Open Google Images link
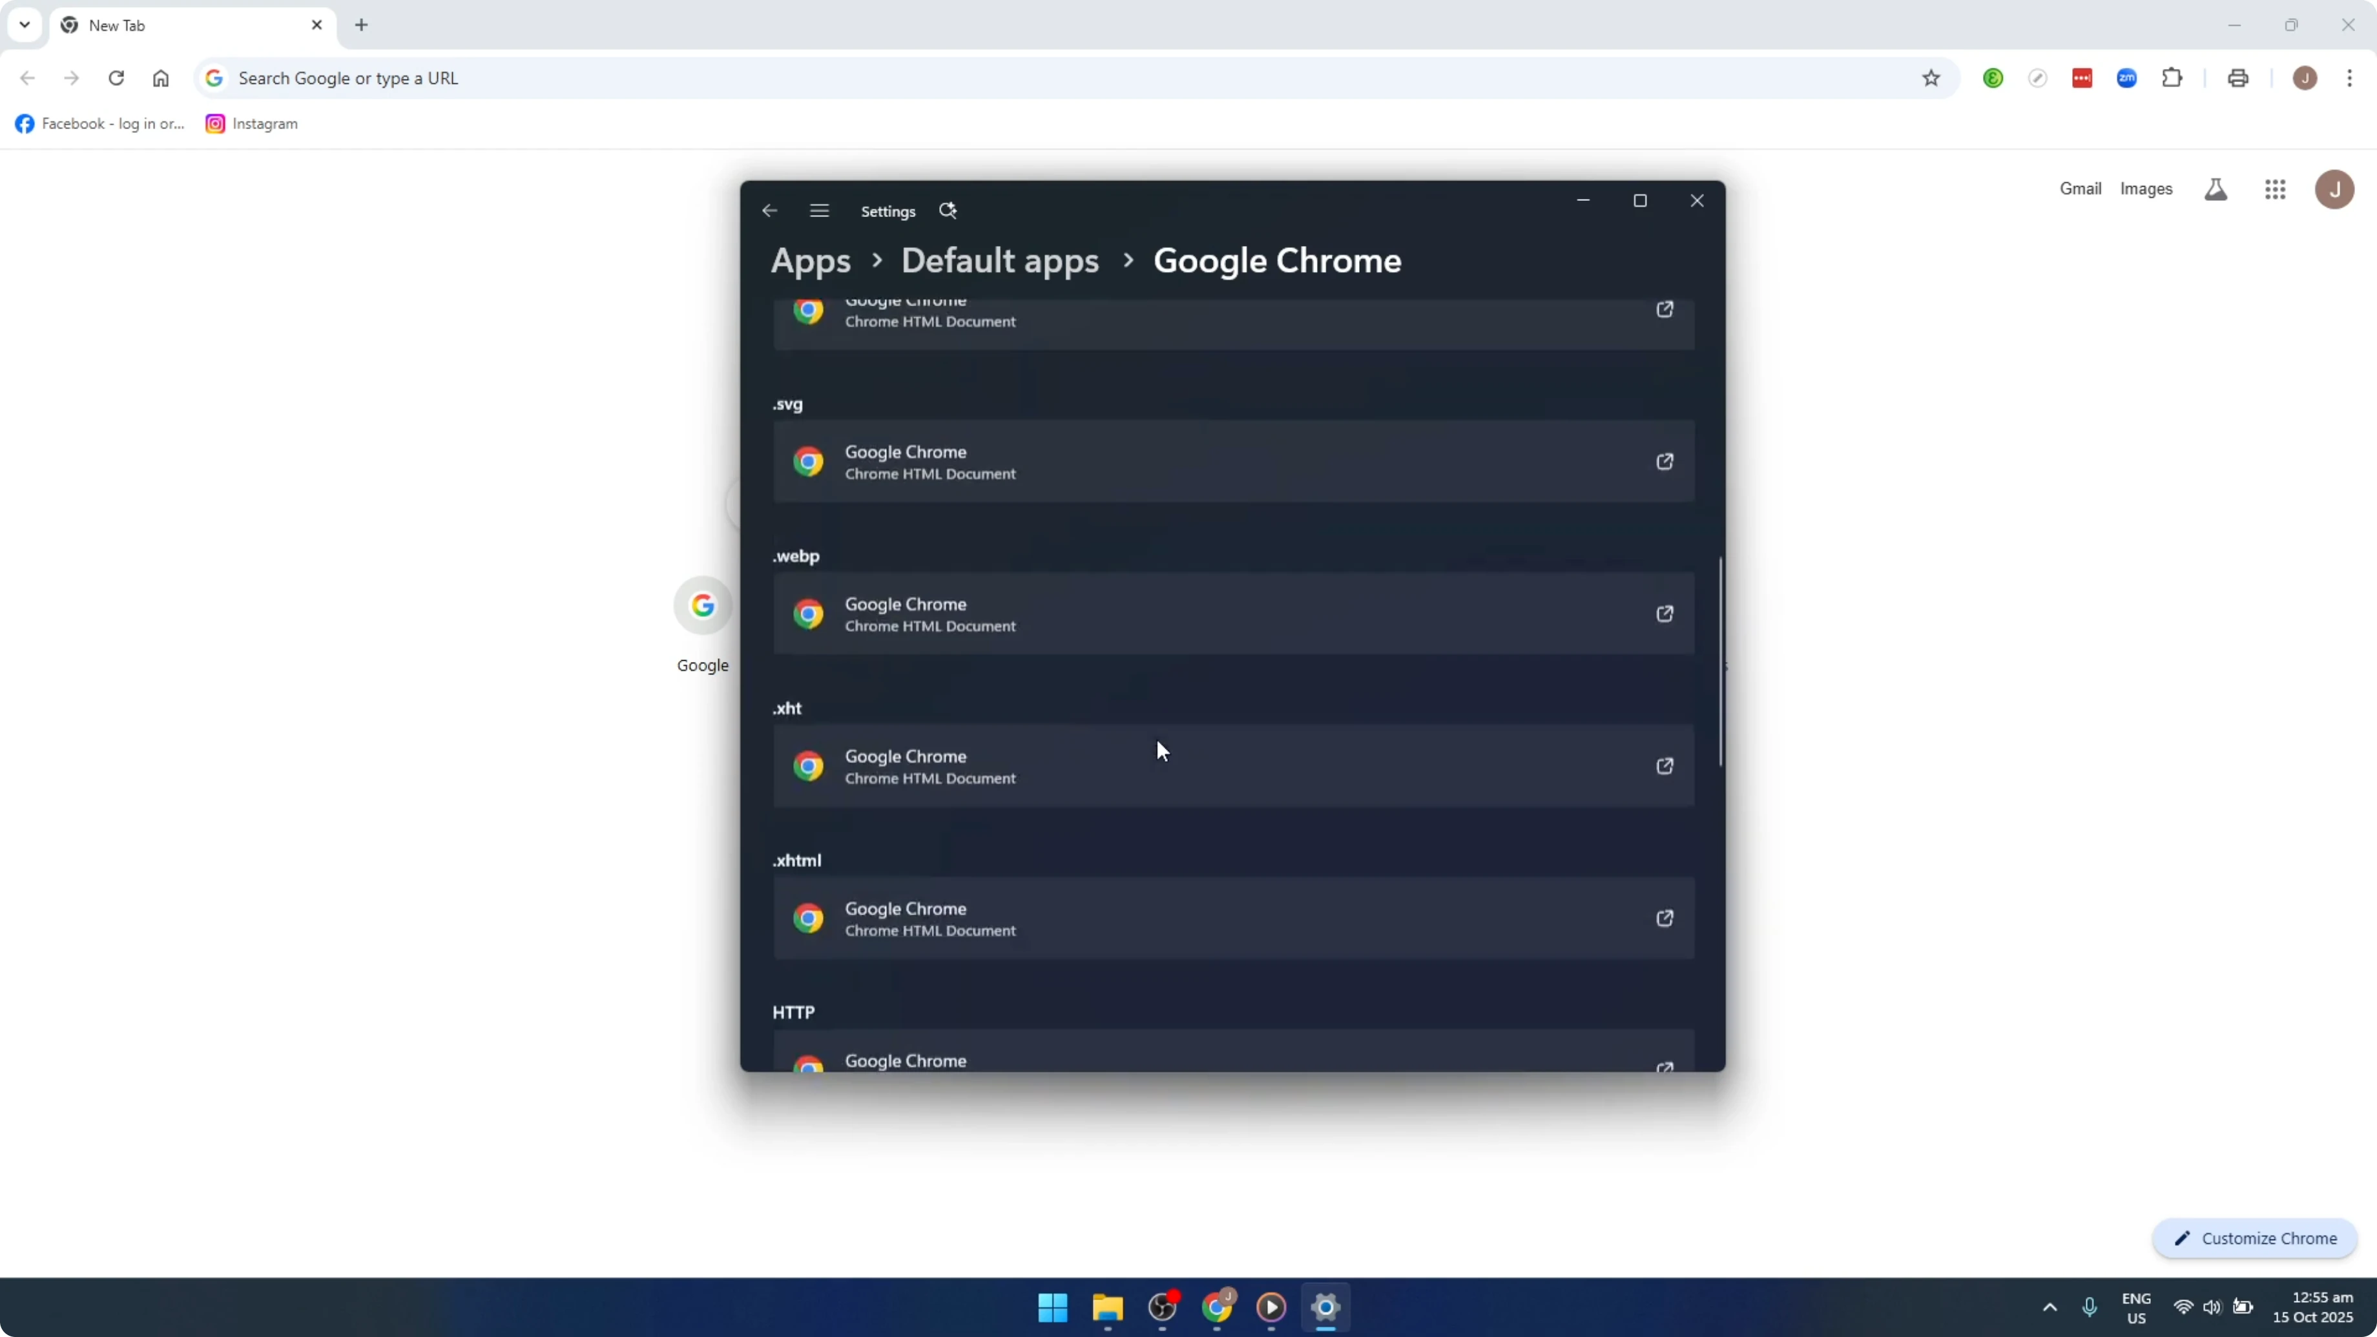Viewport: 2377px width, 1337px height. click(2145, 189)
